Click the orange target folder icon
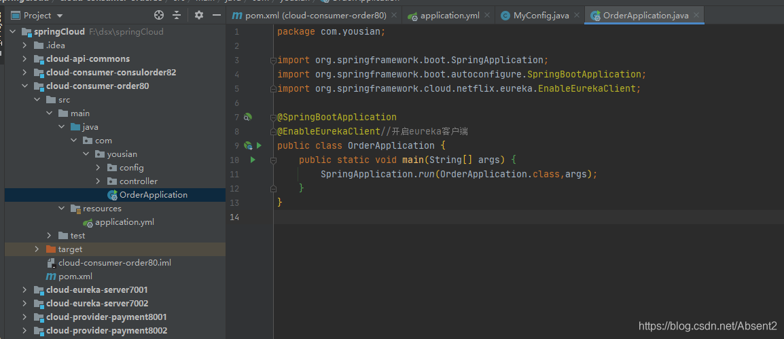This screenshot has height=339, width=784. click(x=51, y=249)
